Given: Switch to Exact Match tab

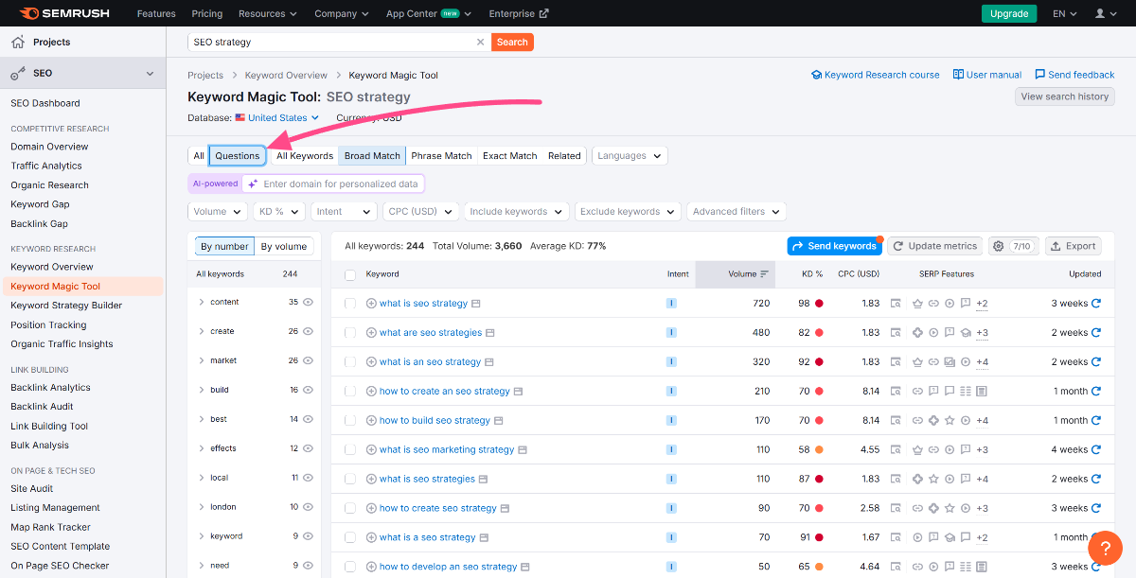Looking at the screenshot, I should (510, 156).
